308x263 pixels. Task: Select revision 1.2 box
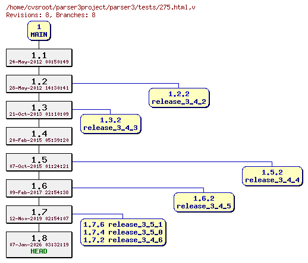click(39, 84)
